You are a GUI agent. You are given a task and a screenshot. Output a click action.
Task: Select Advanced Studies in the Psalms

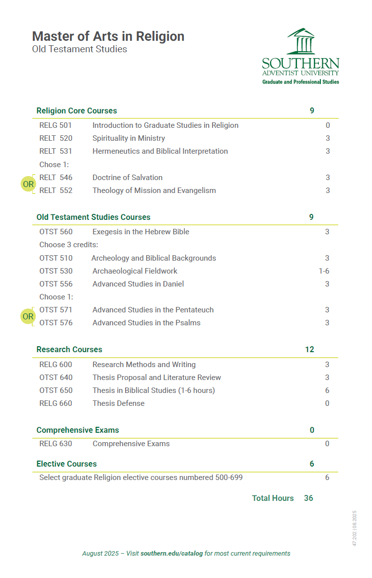click(147, 323)
